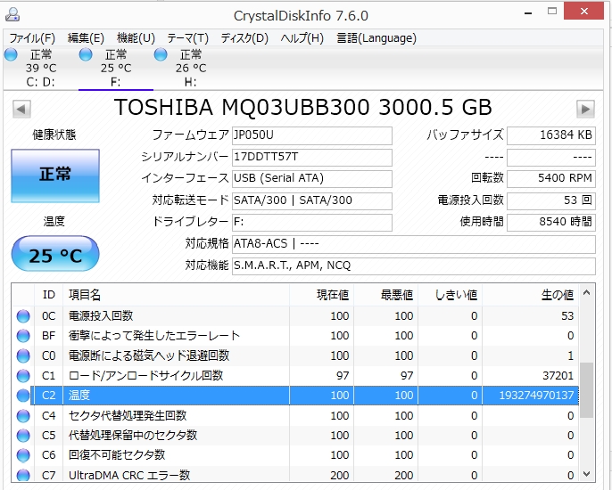Click the SMART list scrollbar thumb
This screenshot has height=490, width=612.
(586, 390)
